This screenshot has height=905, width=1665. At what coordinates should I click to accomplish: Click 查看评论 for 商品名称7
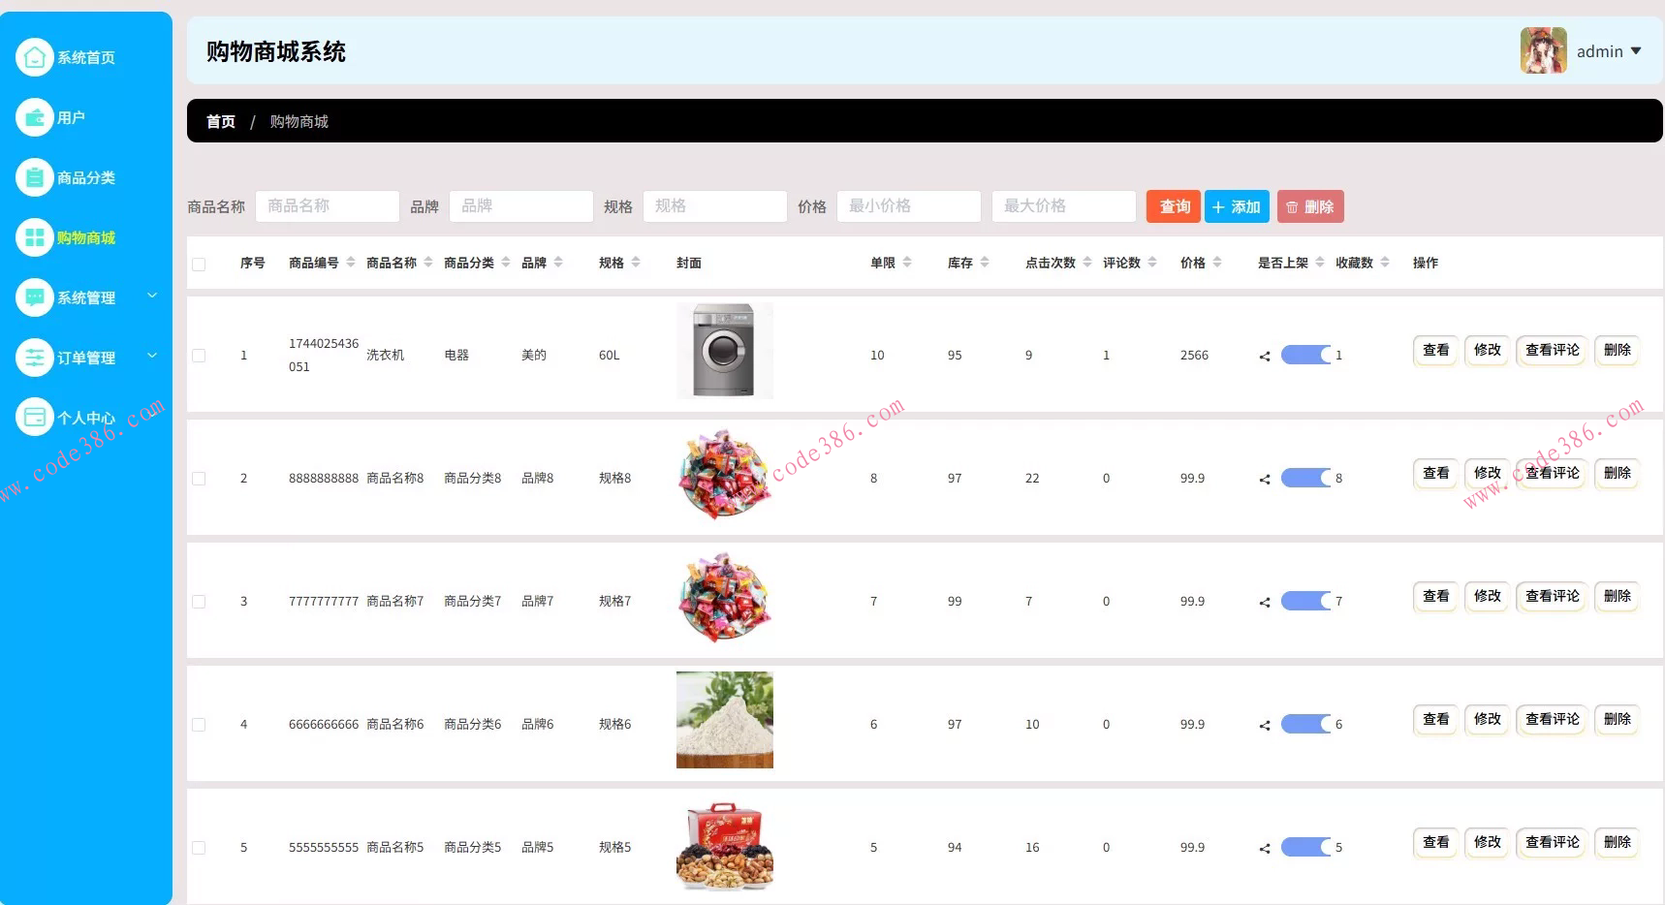point(1551,597)
